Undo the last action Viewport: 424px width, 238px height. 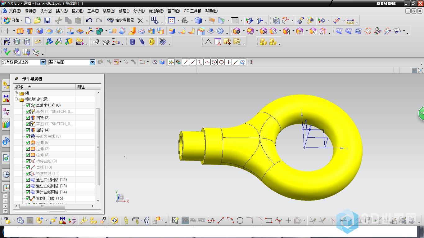click(89, 20)
